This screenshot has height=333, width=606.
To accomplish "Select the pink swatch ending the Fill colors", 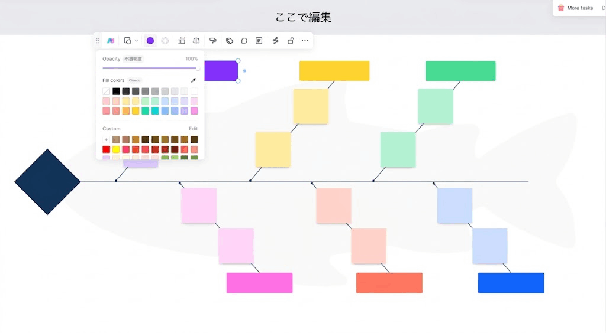I will pos(194,111).
